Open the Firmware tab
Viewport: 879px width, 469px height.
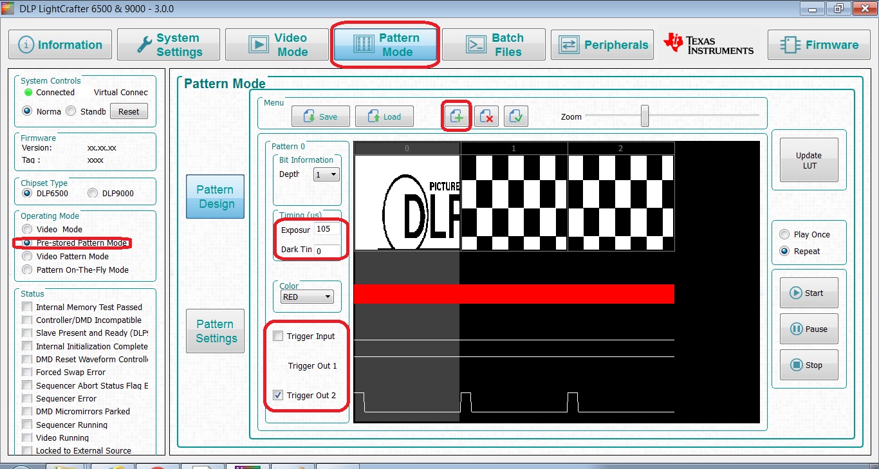click(819, 45)
